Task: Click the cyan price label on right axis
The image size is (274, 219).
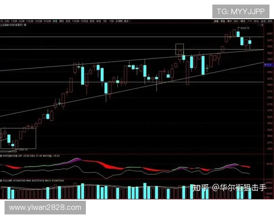Action: 269,65
